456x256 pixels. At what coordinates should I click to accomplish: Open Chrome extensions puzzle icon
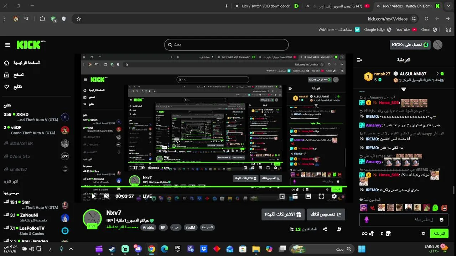click(42, 19)
